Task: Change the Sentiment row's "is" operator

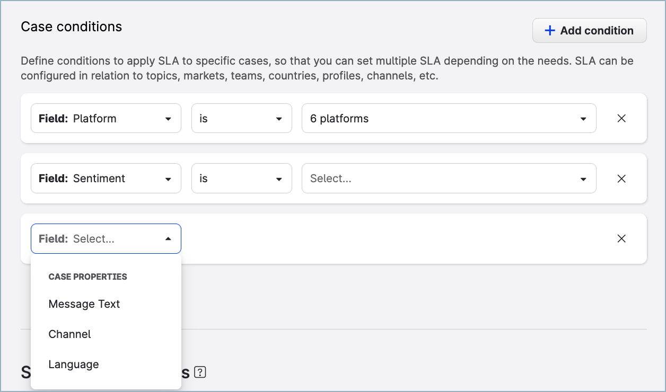Action: (241, 179)
